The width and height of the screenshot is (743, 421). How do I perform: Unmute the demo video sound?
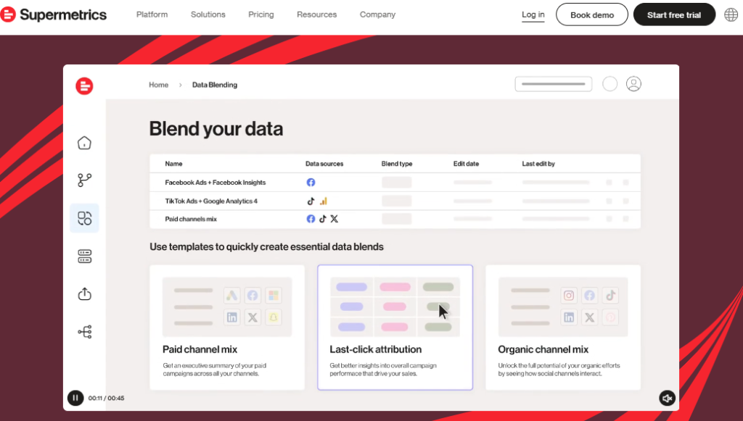pos(668,399)
